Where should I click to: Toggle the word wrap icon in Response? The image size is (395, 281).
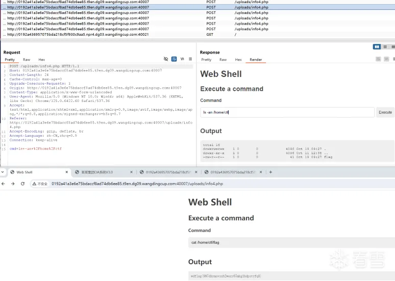(x=378, y=59)
